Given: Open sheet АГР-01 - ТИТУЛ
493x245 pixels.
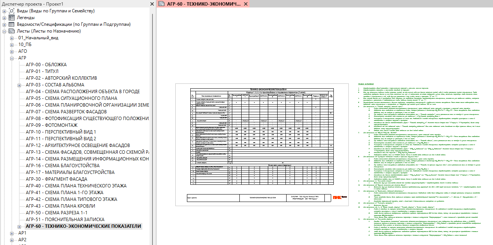Looking at the screenshot, I should 42,71.
